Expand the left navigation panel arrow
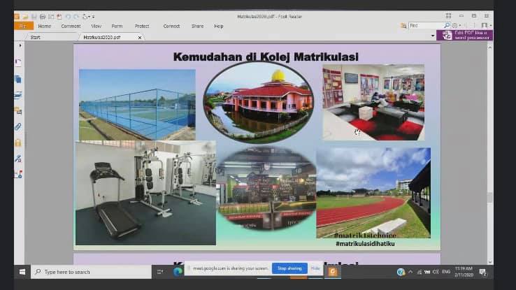This screenshot has width=516, height=290. coord(20,45)
